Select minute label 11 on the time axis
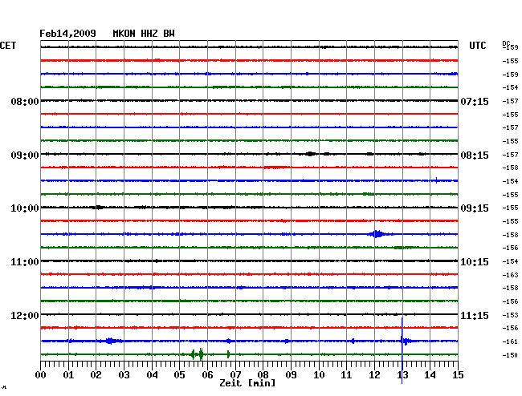Screen dimensions: 522x396 [346, 375]
